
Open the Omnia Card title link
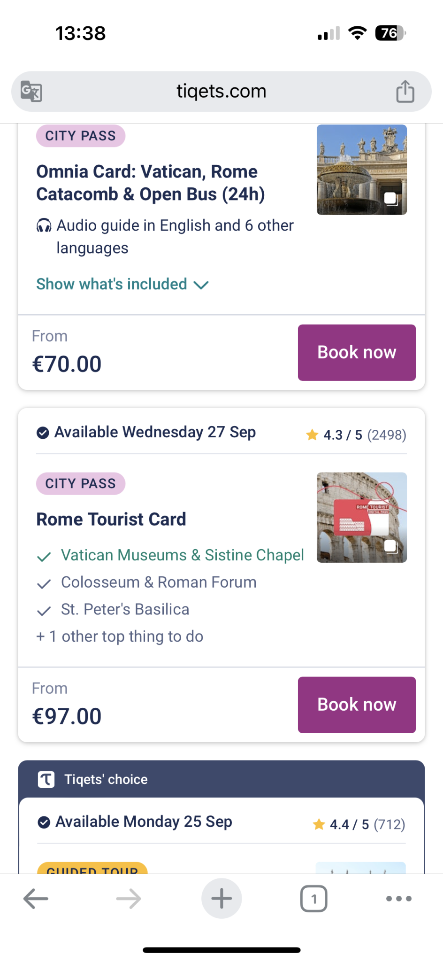coord(151,183)
